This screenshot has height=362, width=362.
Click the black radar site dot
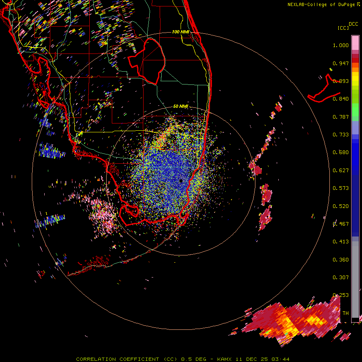(x=181, y=181)
